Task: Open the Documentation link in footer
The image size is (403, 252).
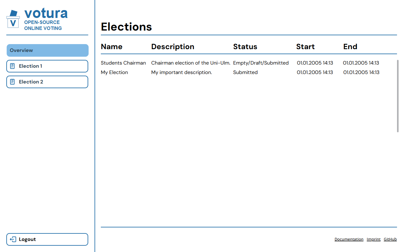Action: 349,239
